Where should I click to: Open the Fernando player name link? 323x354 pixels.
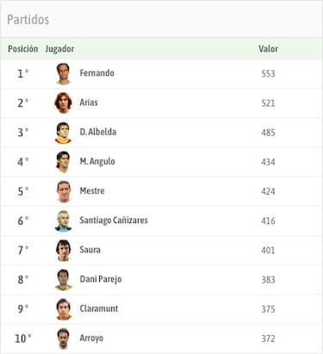pos(96,73)
